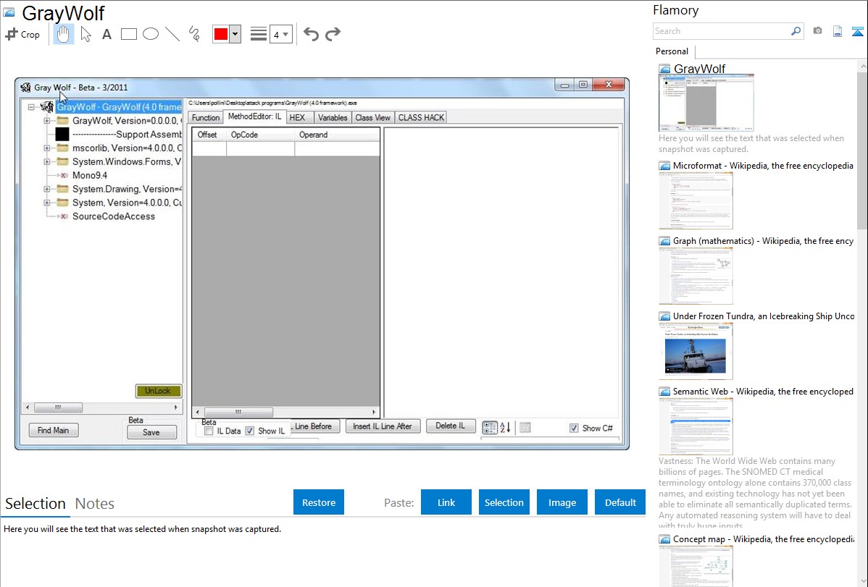The image size is (868, 587).
Task: Expand the System.Windows.Forms tree node
Action: [47, 162]
